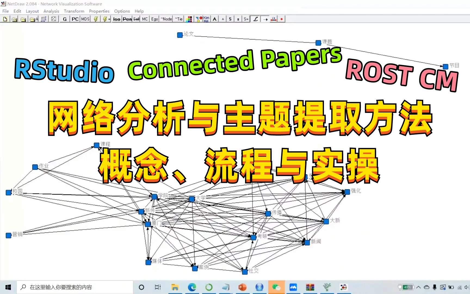Open PowerPoint from the taskbar
The width and height of the screenshot is (470, 294).
pyautogui.click(x=242, y=287)
